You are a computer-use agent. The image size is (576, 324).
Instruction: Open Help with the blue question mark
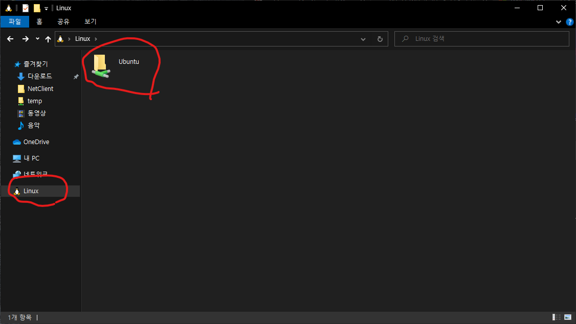tap(570, 22)
